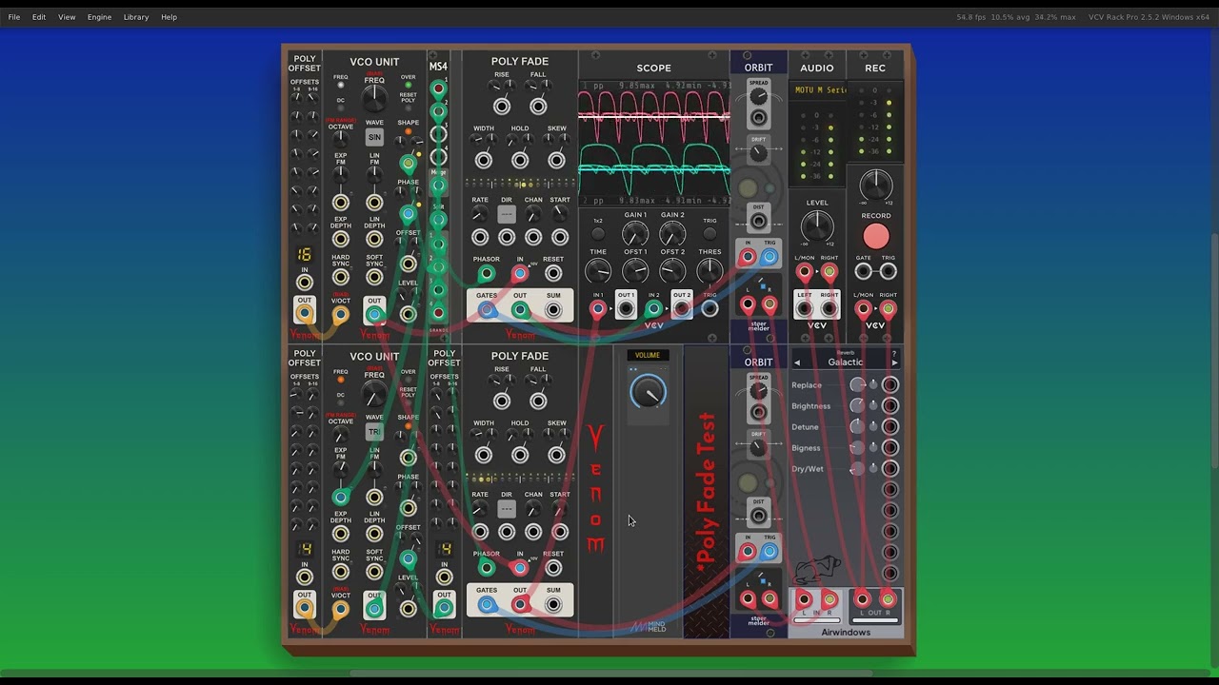This screenshot has height=685, width=1219.
Task: Click the Galactic Replace CV input jack
Action: [x=889, y=385]
